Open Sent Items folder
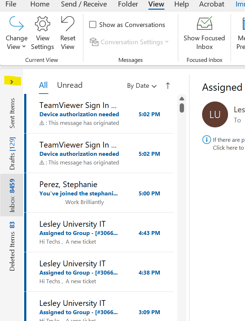Screen dimensions: 245x321 [x=12, y=113]
